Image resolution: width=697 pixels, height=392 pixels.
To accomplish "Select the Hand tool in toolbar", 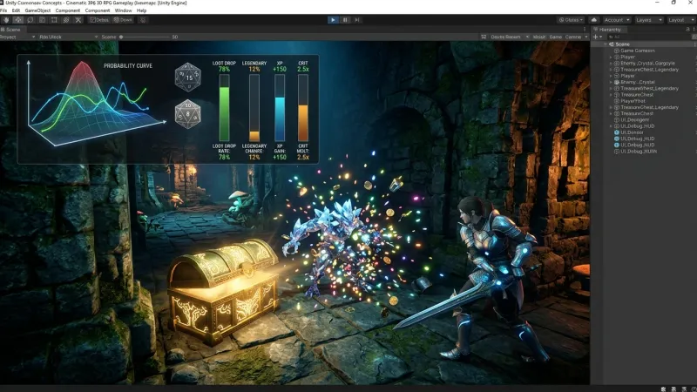I will [6, 20].
